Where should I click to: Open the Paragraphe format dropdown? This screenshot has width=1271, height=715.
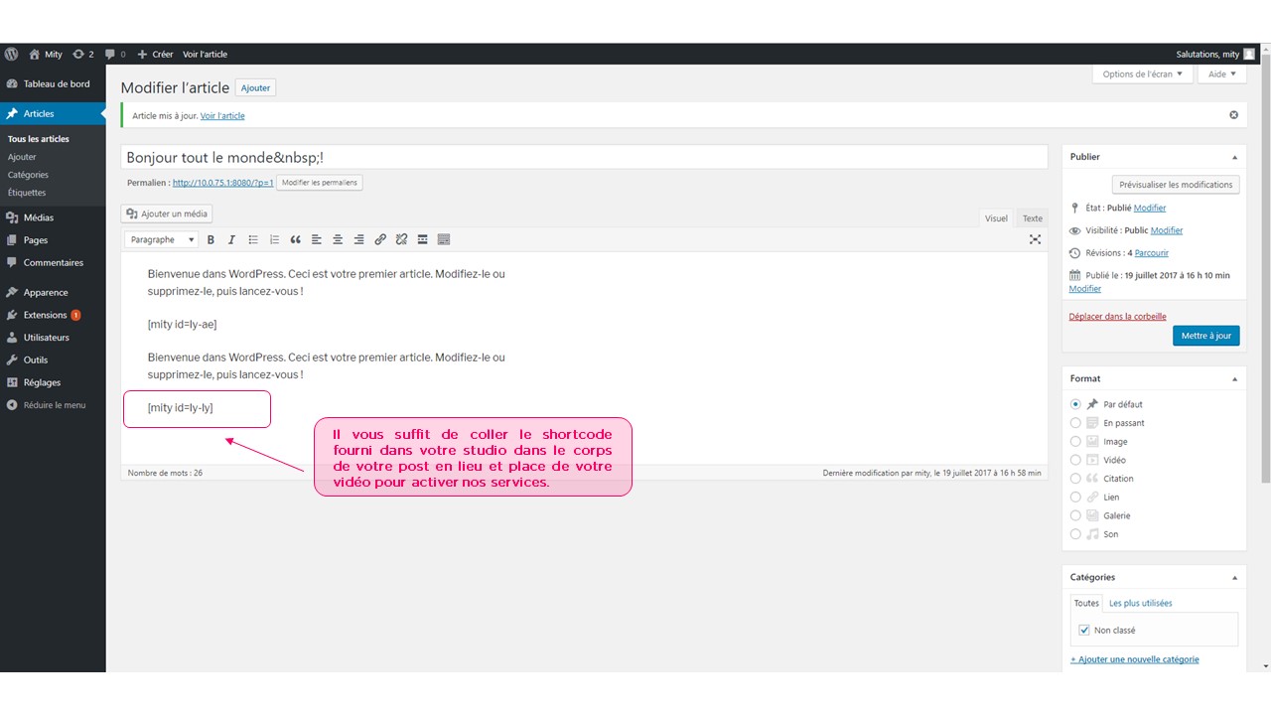pyautogui.click(x=161, y=239)
